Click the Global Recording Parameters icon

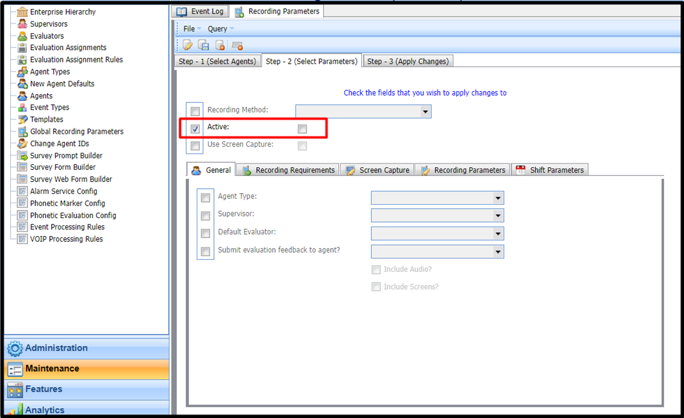(x=22, y=132)
